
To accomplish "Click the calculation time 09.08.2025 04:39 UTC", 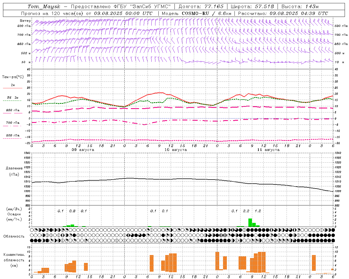I will pos(299,13).
